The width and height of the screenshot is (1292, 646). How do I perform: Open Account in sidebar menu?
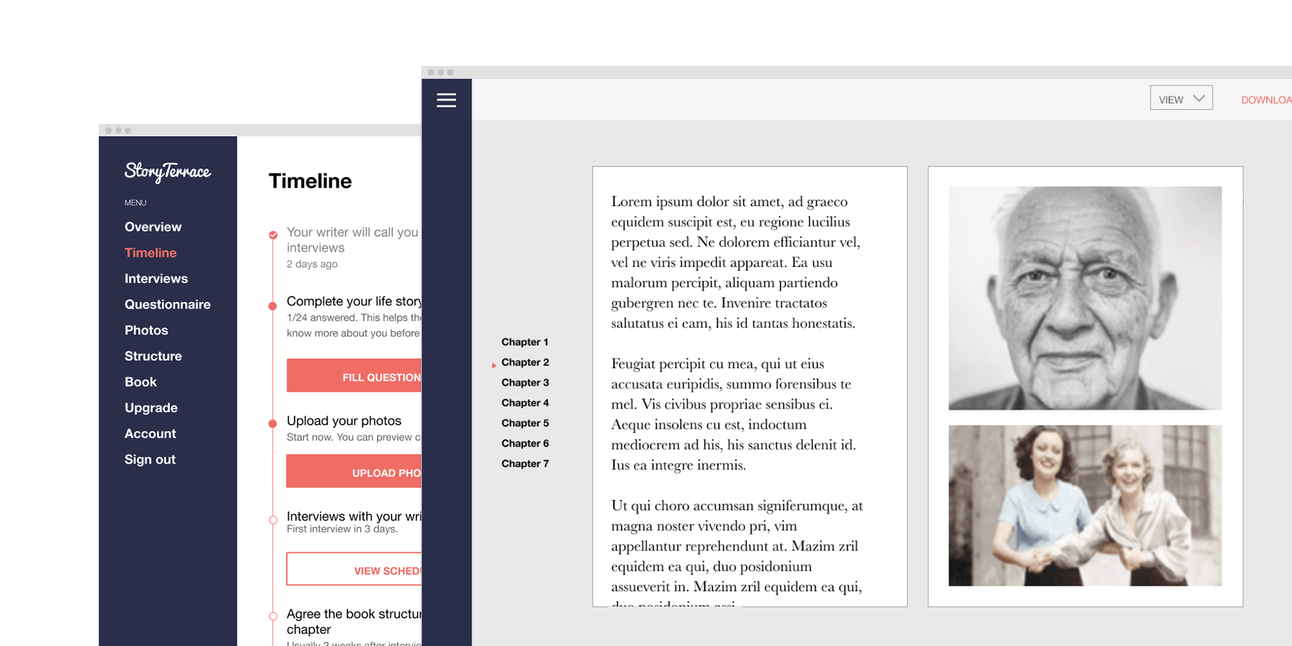coord(150,434)
